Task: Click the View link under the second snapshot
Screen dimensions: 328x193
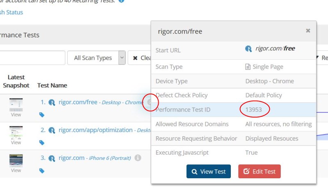Action: pyautogui.click(x=16, y=143)
